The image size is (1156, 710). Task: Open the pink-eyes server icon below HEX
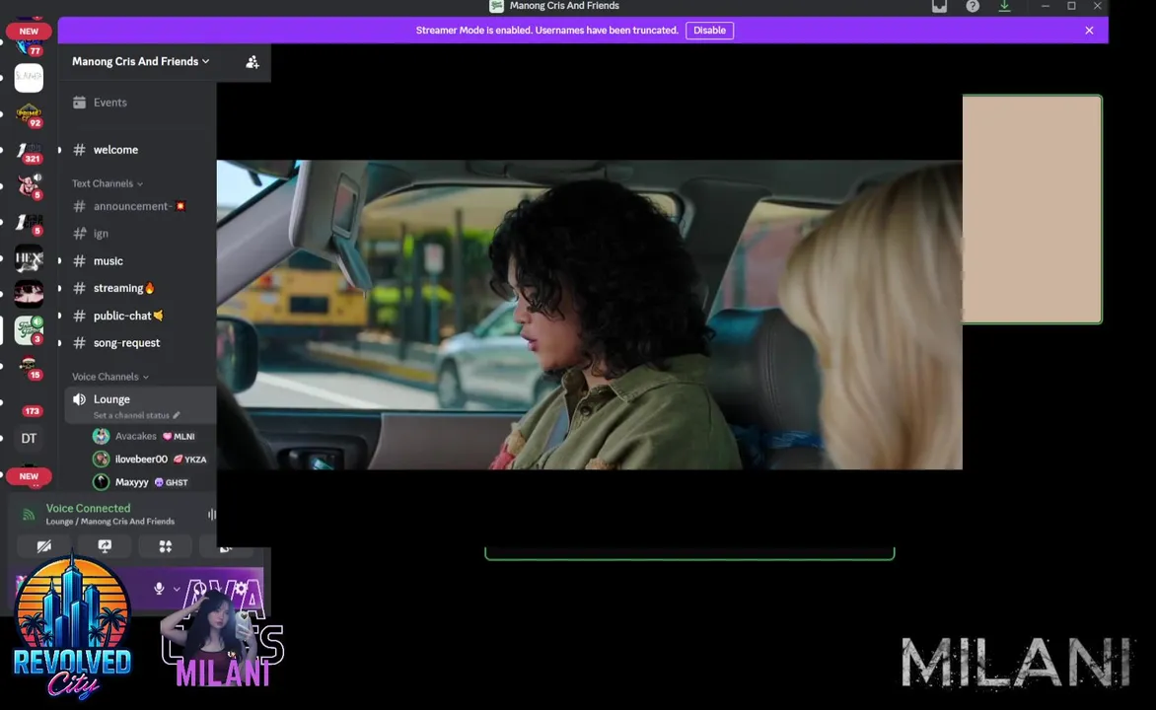point(29,294)
